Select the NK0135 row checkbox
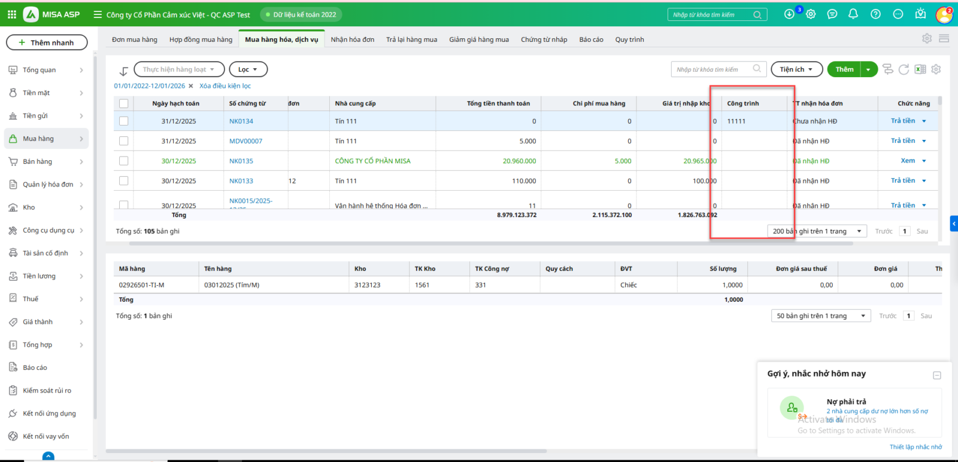The height and width of the screenshot is (462, 958). point(124,161)
